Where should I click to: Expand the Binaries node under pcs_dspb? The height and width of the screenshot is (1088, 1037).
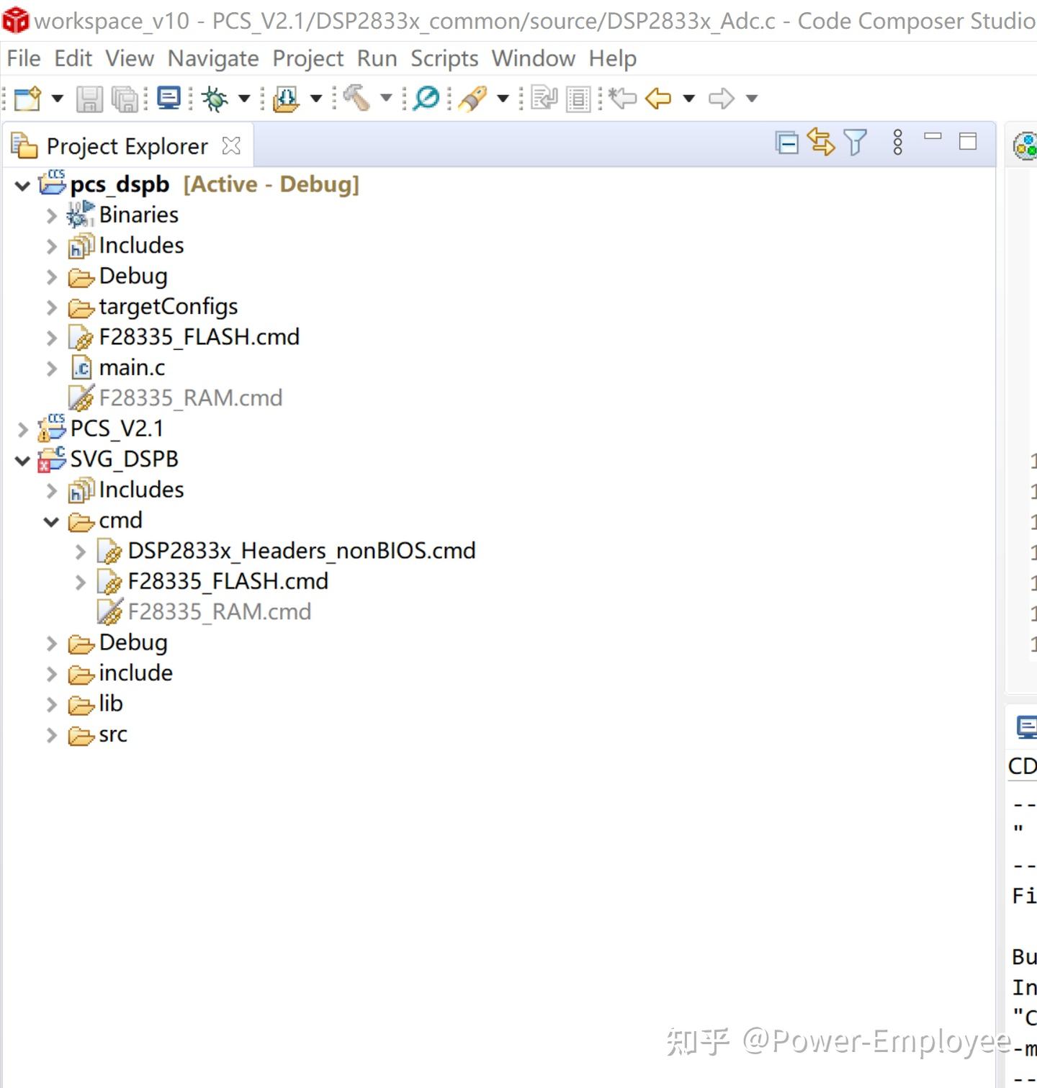[x=50, y=215]
